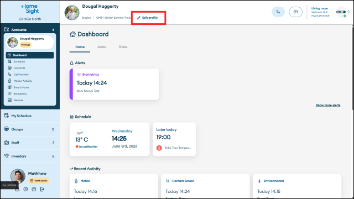The height and width of the screenshot is (199, 354).
Task: Open settings gear icon
Action: point(25,189)
